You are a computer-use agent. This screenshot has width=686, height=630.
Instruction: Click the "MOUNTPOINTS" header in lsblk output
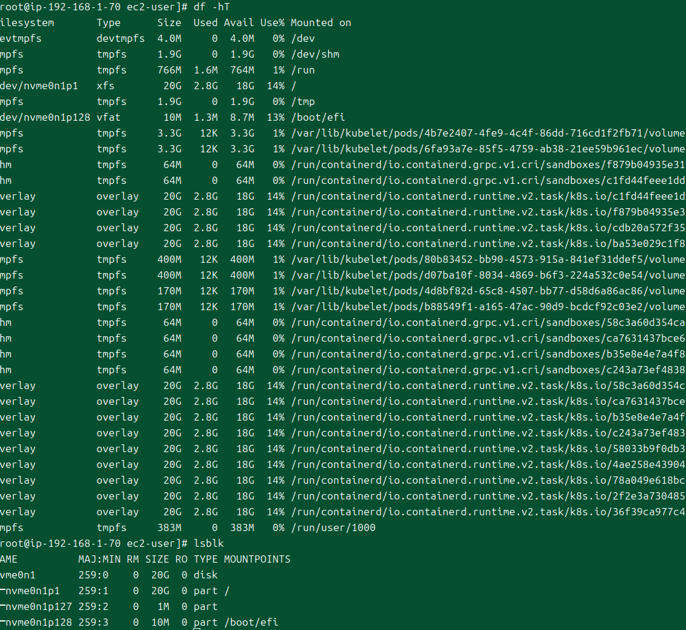tap(257, 559)
